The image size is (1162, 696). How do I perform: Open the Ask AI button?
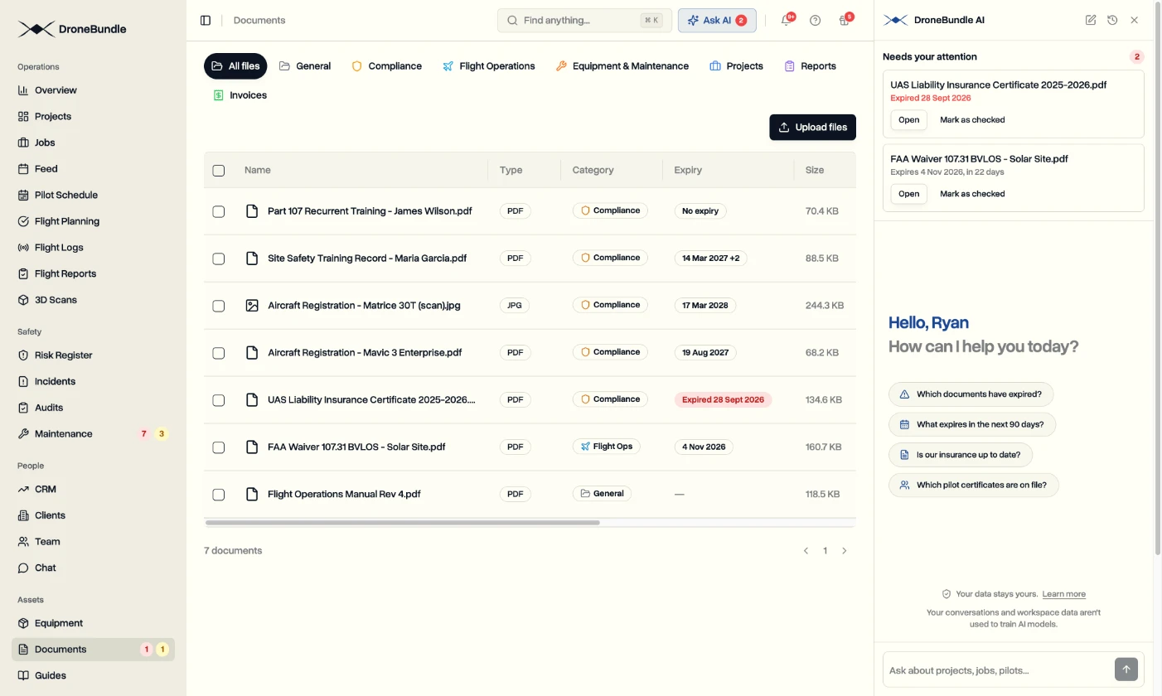coord(717,21)
